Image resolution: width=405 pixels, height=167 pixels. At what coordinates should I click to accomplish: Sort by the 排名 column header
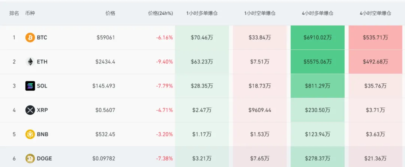14,13
